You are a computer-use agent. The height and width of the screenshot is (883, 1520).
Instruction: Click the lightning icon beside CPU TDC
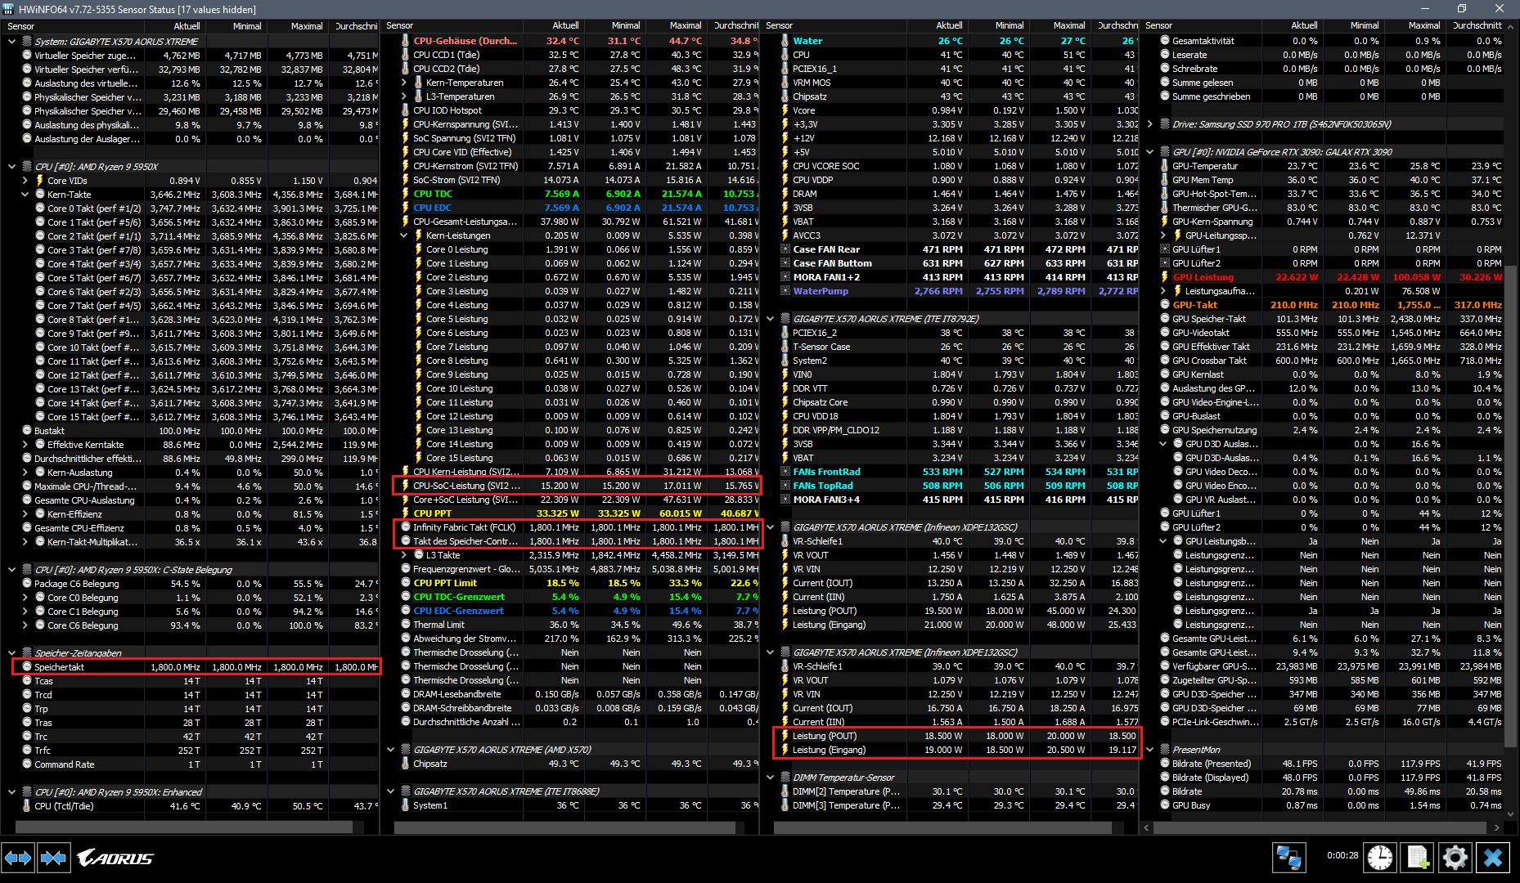404,194
